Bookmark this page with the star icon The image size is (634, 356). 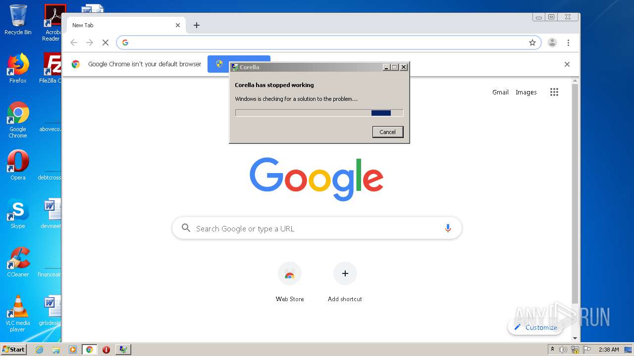[x=532, y=43]
